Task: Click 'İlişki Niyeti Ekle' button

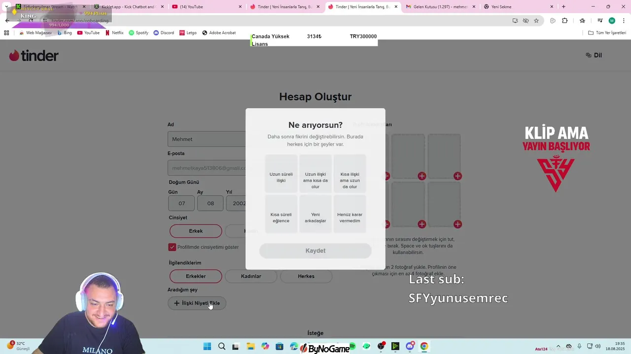Action: [x=197, y=303]
